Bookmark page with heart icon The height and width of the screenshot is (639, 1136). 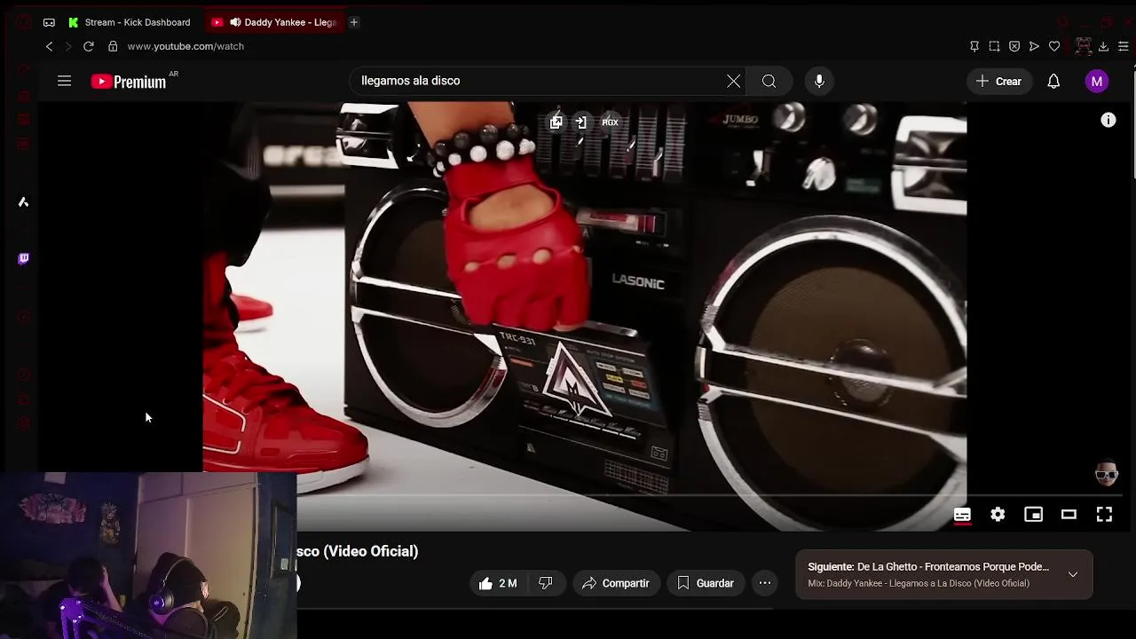tap(1054, 46)
